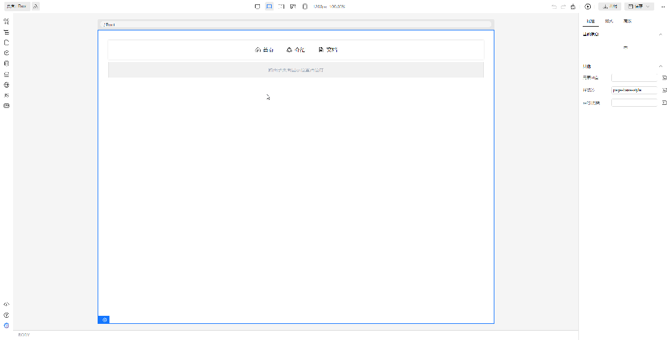
Task: Click the save button in top toolbar
Action: (635, 6)
